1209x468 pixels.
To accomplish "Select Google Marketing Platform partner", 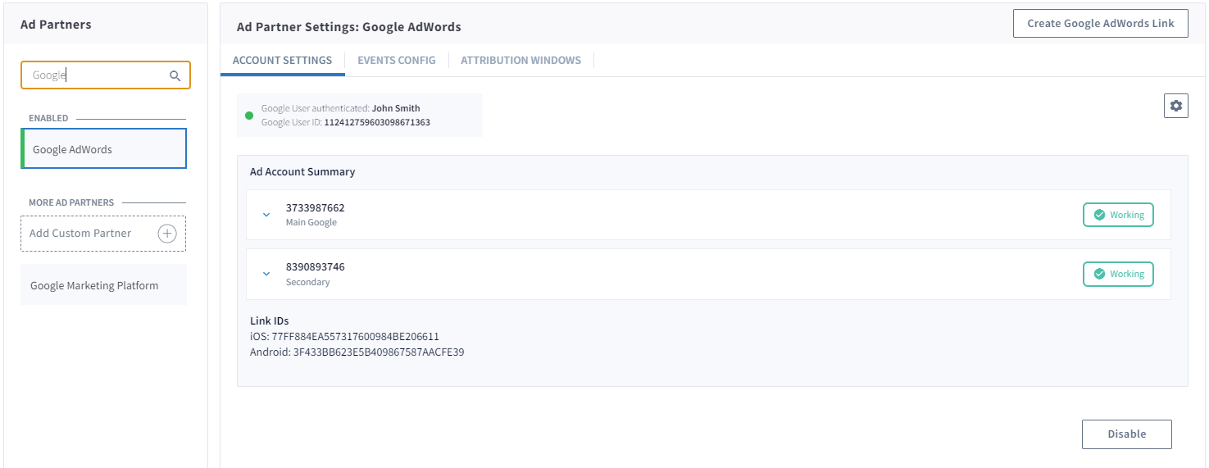I will (103, 285).
